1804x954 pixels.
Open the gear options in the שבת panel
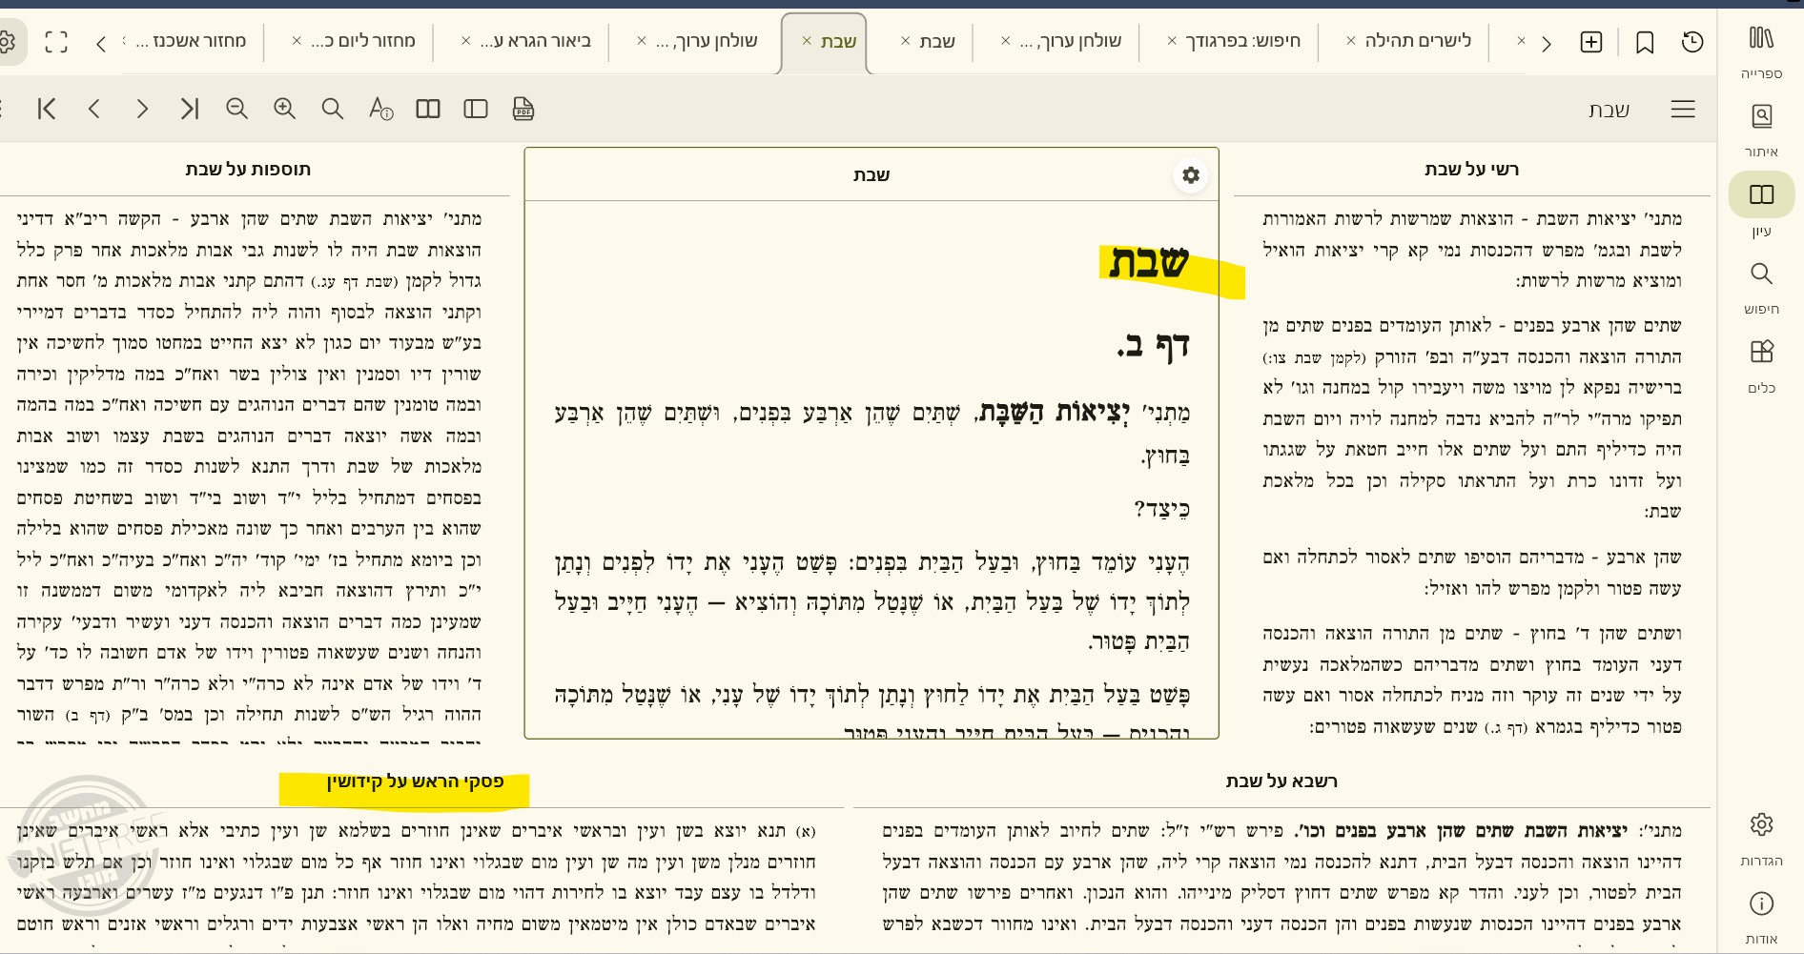tap(1190, 175)
